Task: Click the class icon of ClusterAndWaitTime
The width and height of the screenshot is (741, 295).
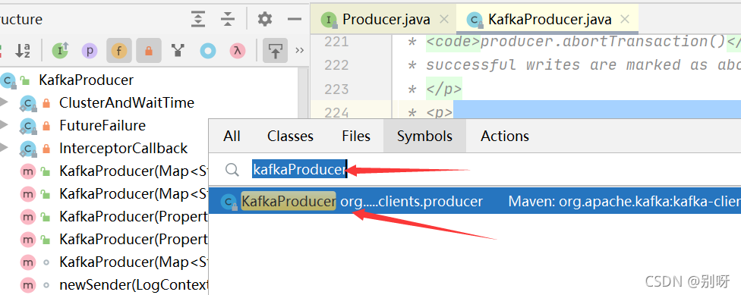Action: (28, 103)
